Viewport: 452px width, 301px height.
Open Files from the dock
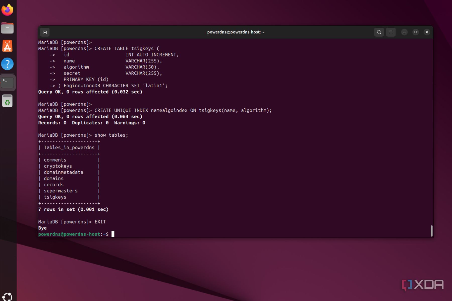click(8, 28)
